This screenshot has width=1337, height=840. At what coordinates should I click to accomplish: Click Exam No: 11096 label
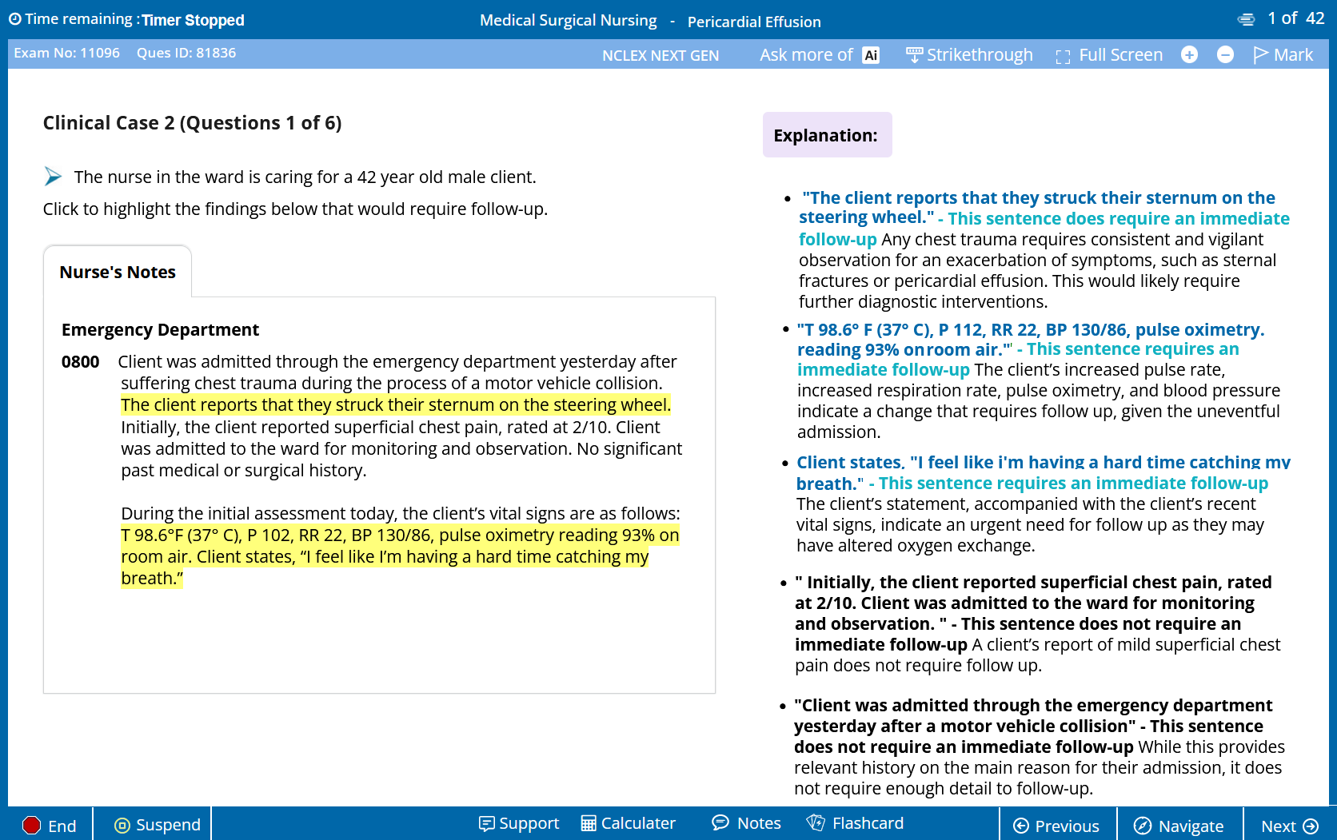(67, 53)
